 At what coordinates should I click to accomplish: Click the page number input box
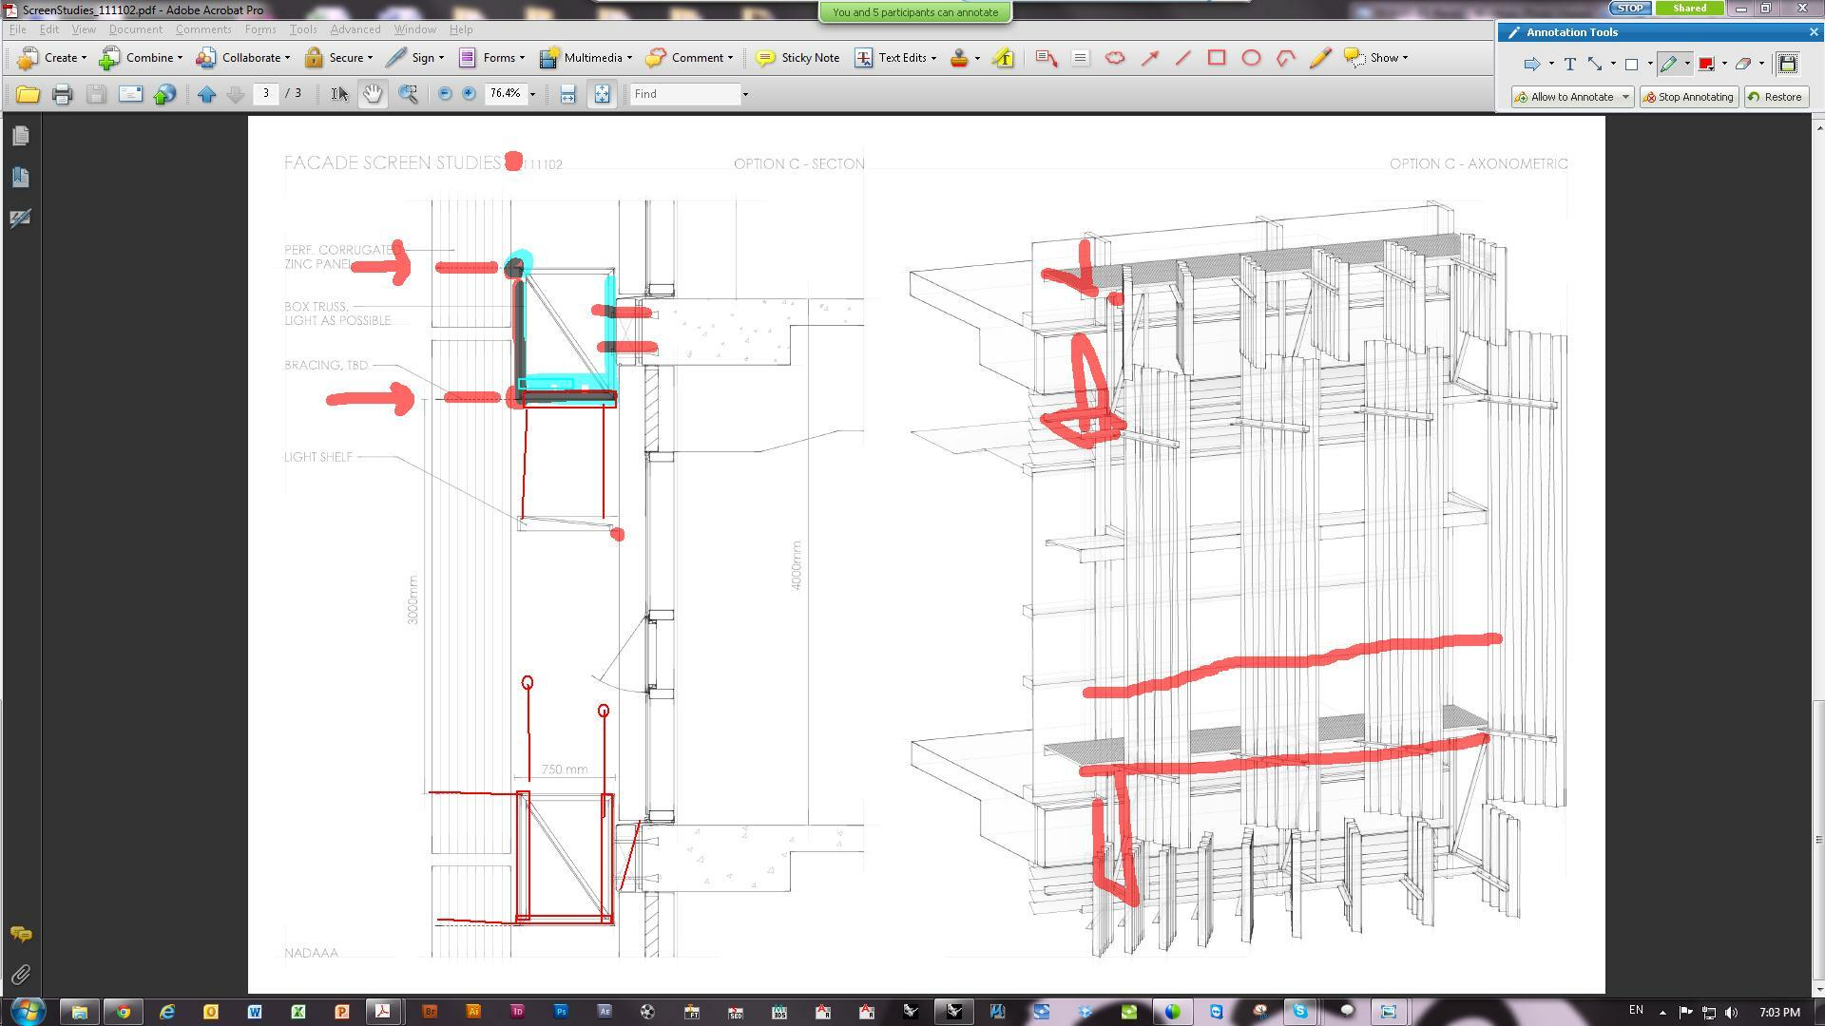pos(266,93)
